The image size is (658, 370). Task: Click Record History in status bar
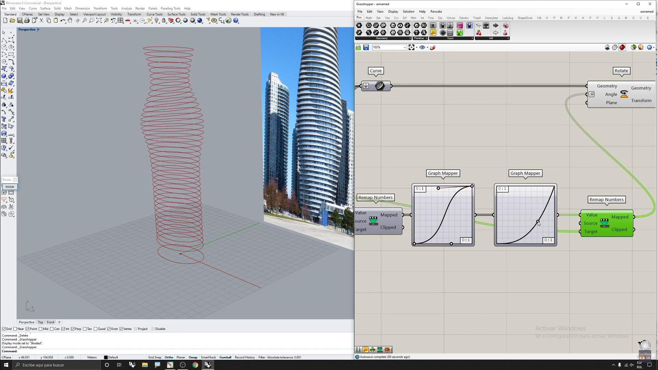click(245, 357)
